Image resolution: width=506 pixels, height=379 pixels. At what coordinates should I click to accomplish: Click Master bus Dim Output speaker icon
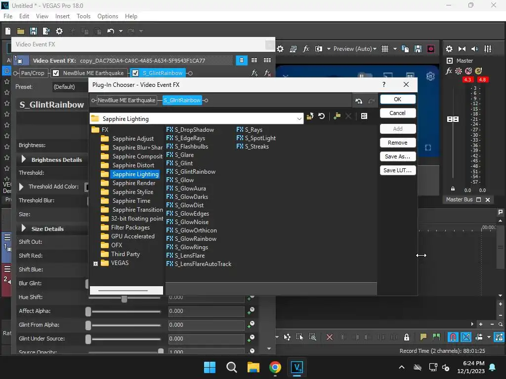point(475,49)
